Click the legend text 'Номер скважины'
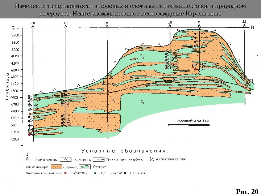 tap(46, 160)
